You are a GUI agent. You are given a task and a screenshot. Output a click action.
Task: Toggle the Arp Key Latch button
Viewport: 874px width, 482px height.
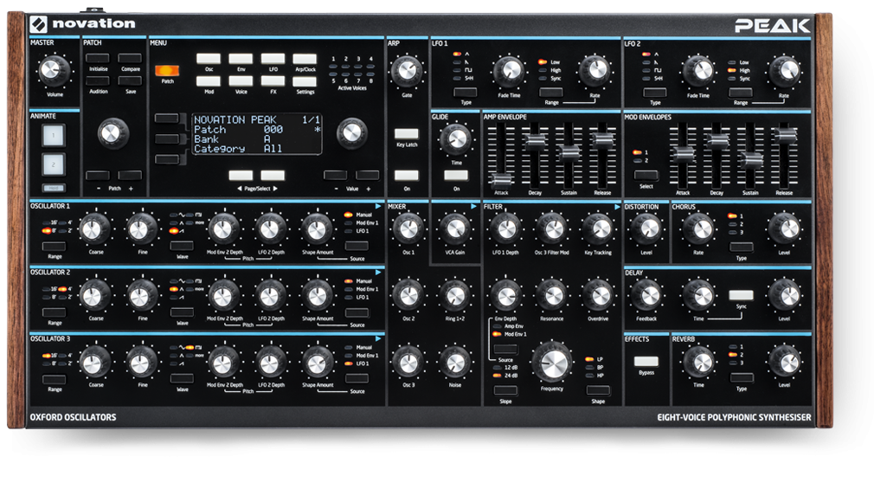(406, 133)
